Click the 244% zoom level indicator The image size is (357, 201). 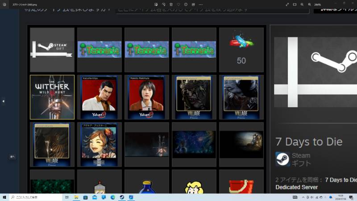click(318, 4)
